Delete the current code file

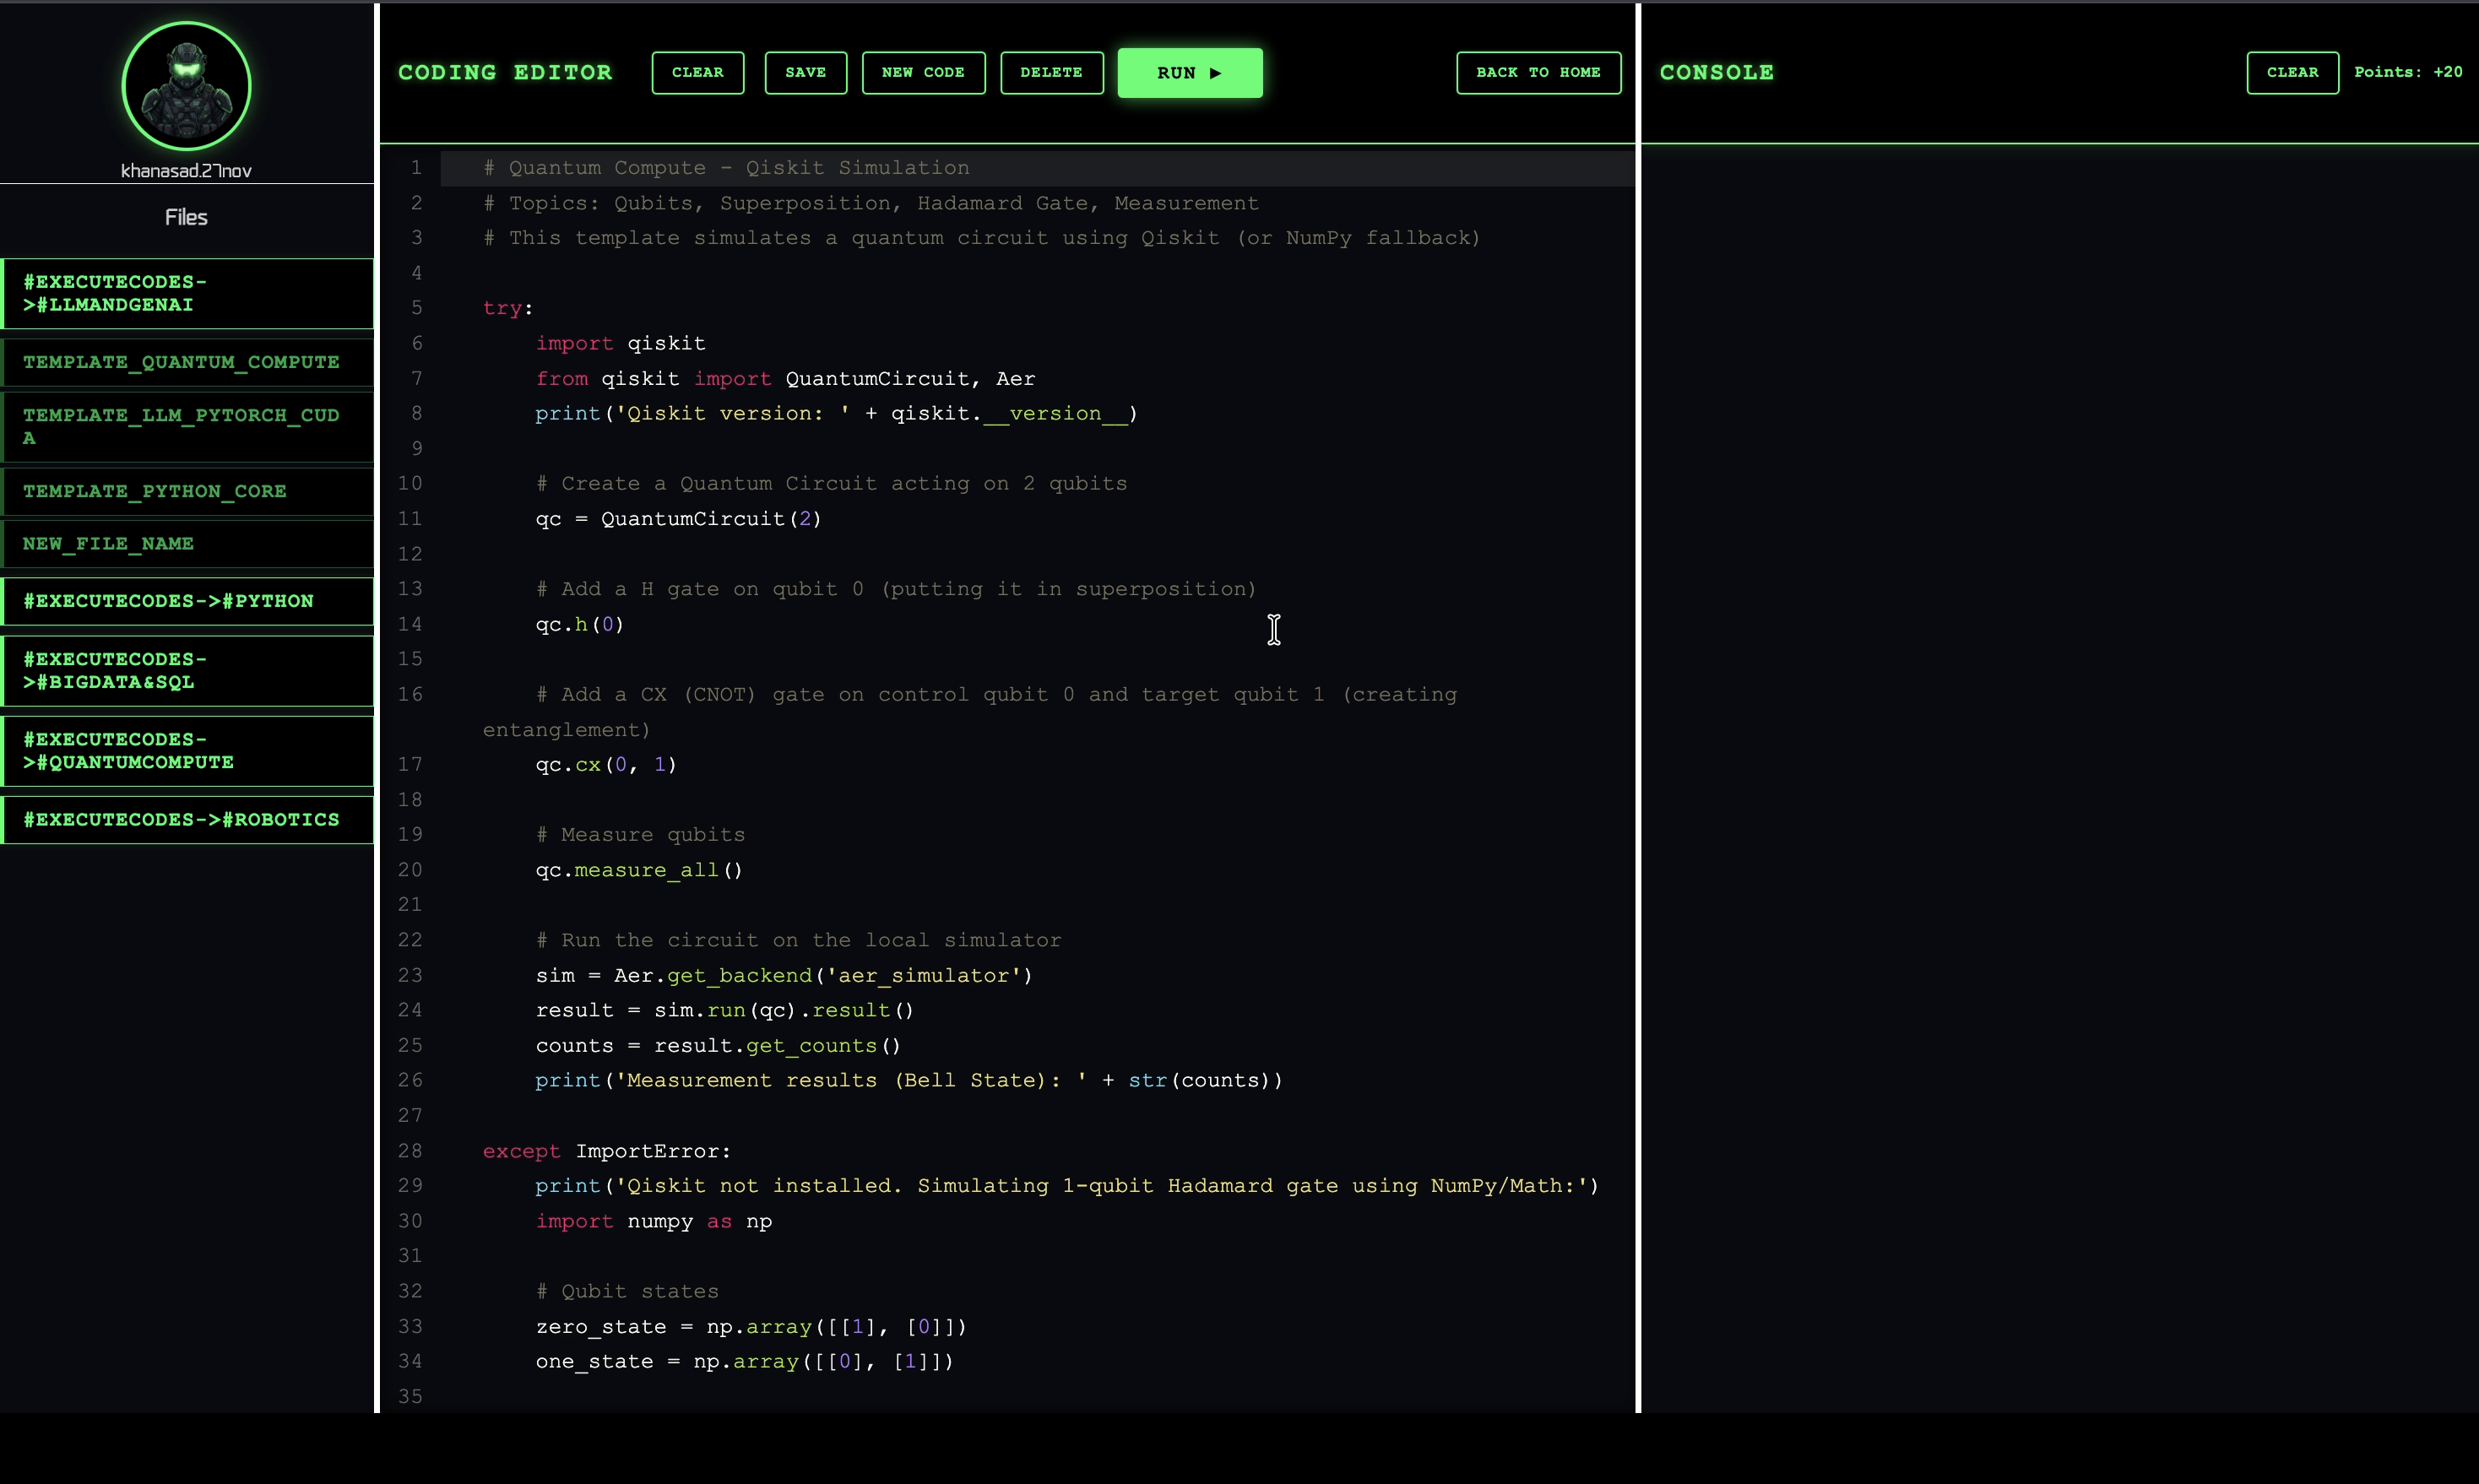[x=1051, y=73]
